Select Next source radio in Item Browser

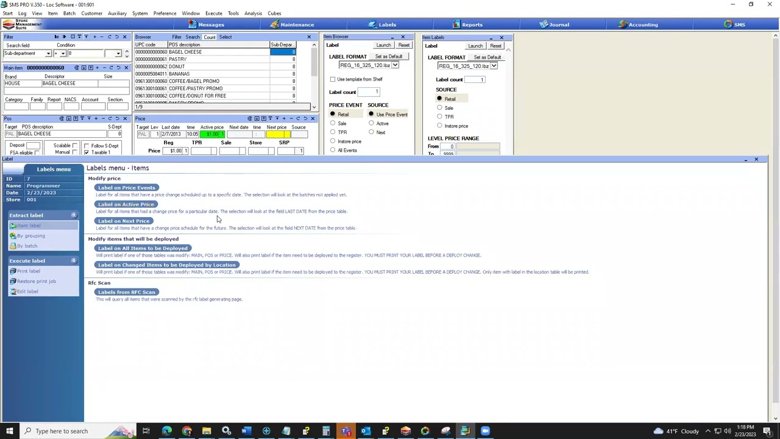[371, 132]
